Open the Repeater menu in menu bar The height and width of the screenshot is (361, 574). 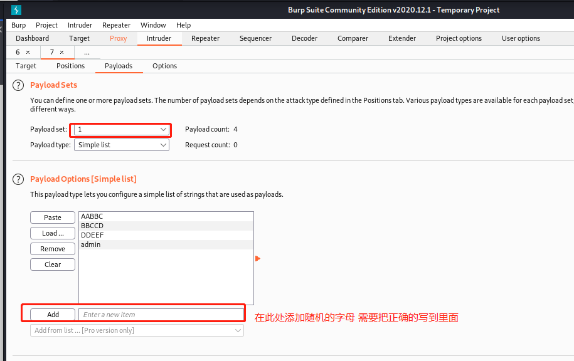(116, 25)
